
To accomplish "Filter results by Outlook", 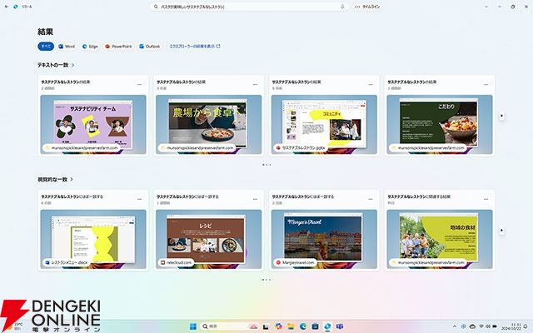I will click(x=149, y=47).
